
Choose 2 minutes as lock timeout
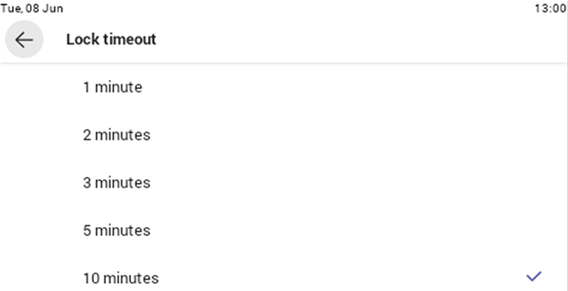click(x=284, y=135)
